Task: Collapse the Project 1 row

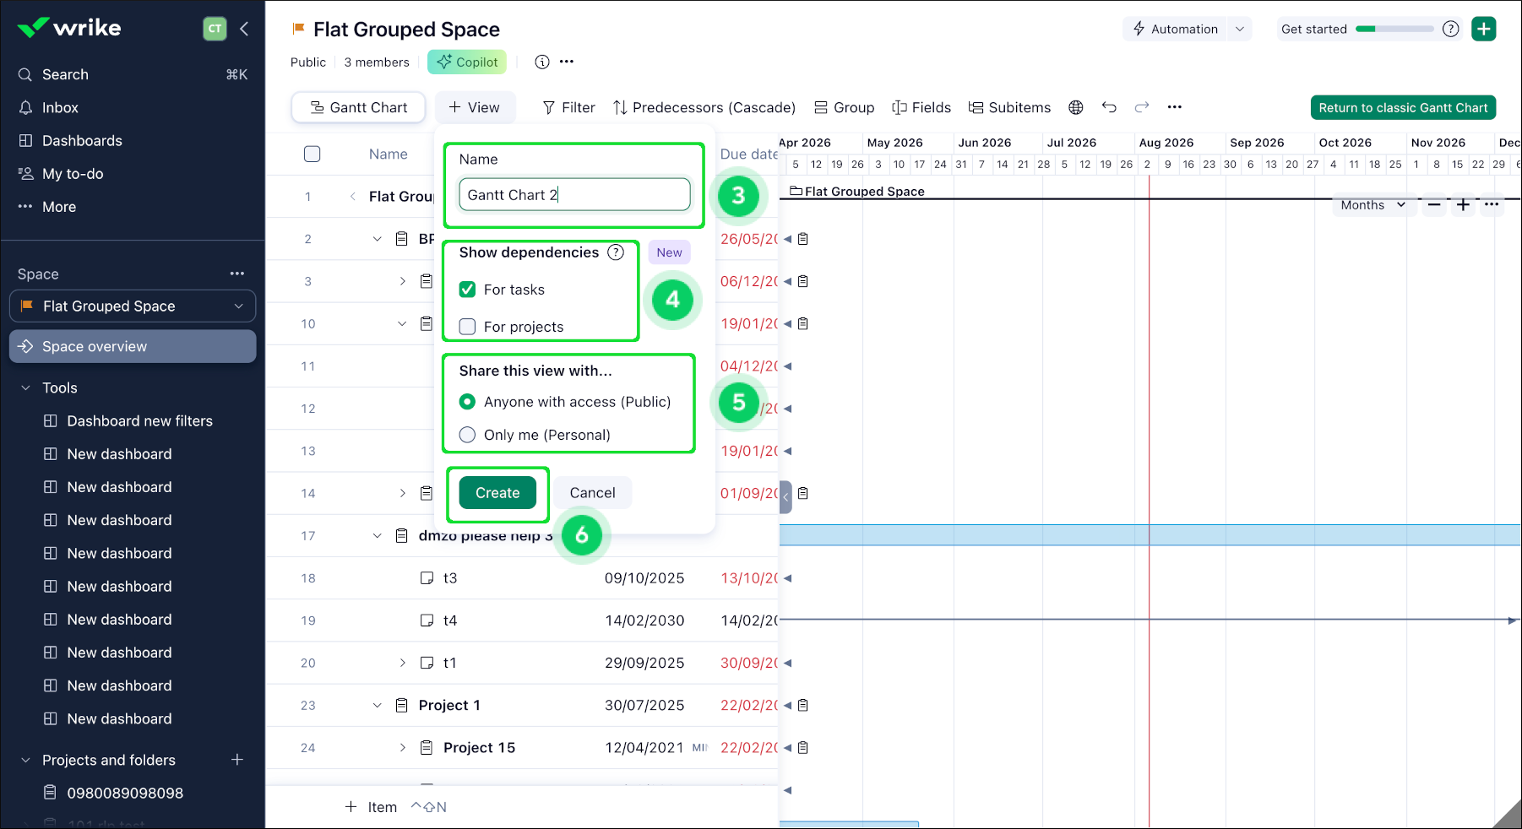Action: coord(378,705)
